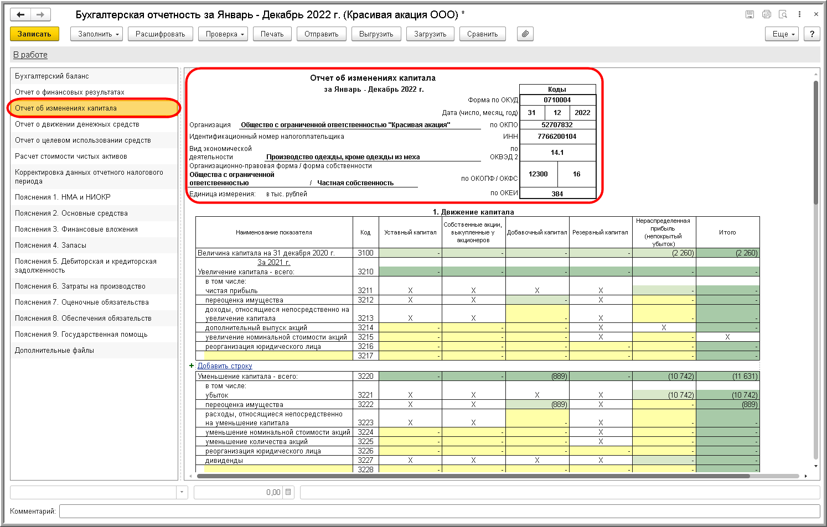Click the row label Величина капитала на 31 декабря 2020 г.

click(266, 253)
